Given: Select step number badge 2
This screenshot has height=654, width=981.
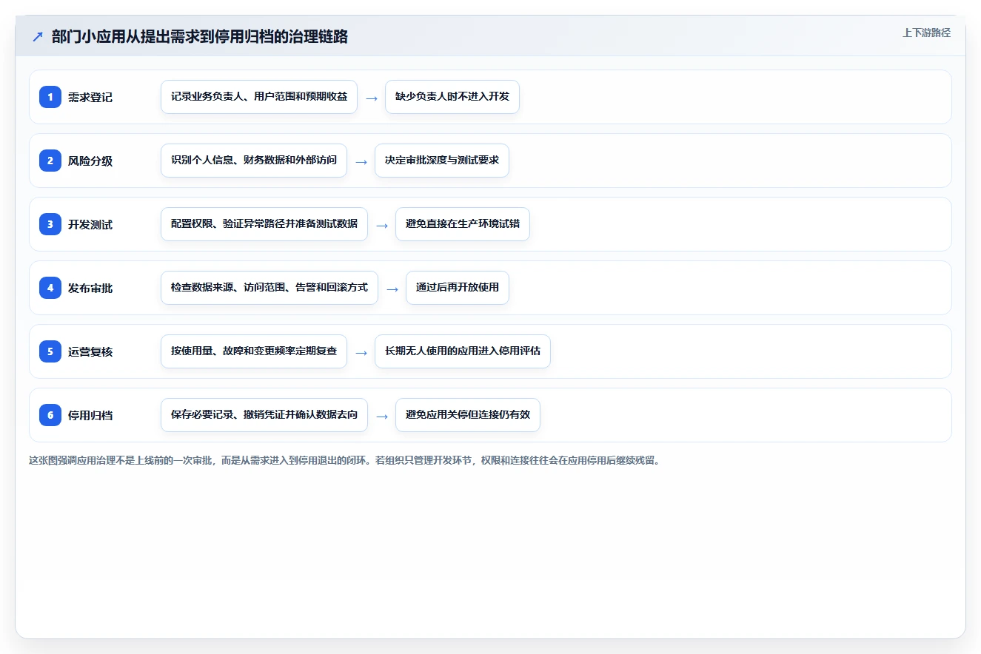Looking at the screenshot, I should point(50,161).
